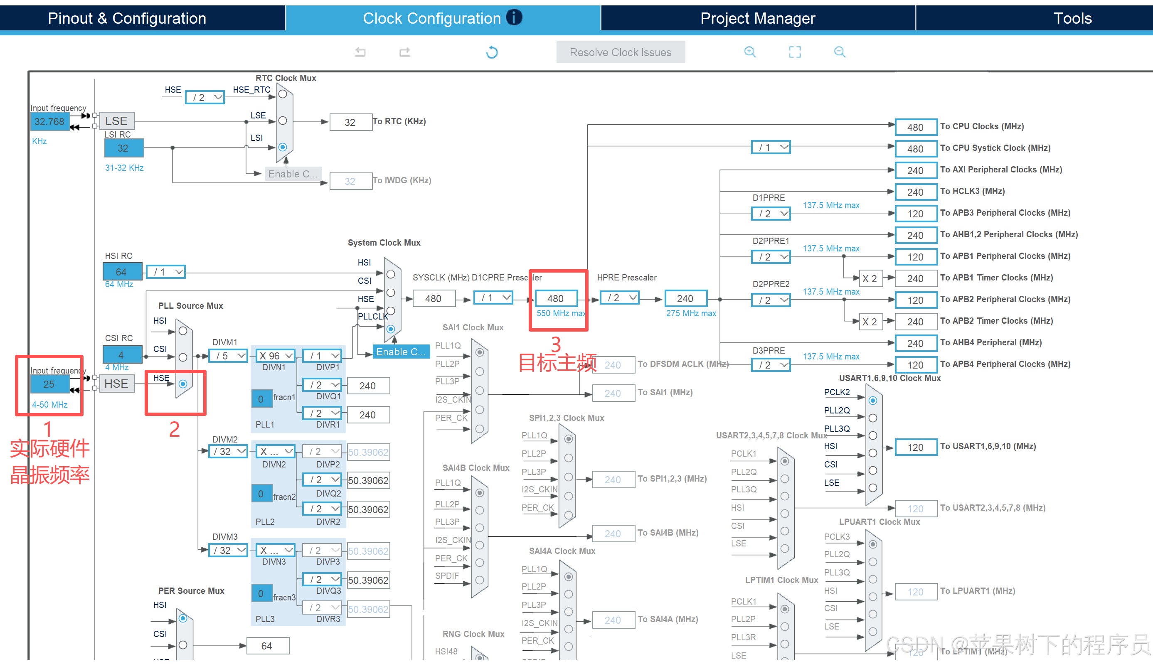The image size is (1153, 664).
Task: Switch to Pinout & Configuration tab
Action: [x=127, y=18]
